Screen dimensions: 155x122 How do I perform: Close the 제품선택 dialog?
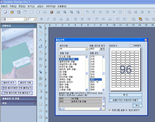tap(146, 40)
